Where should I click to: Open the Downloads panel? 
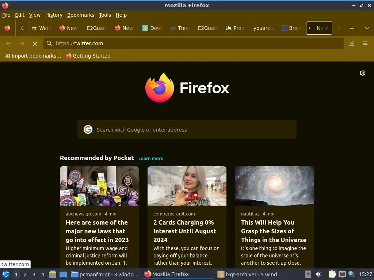click(352, 43)
